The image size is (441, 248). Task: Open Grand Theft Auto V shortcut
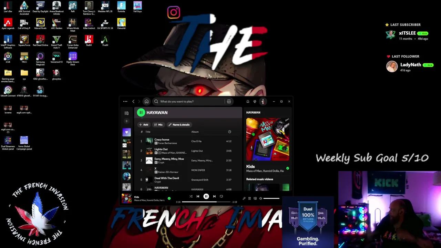coord(57,42)
